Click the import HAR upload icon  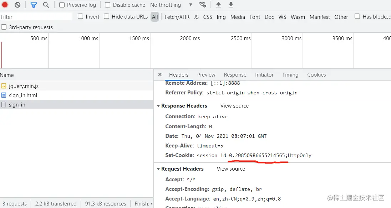coord(218,5)
